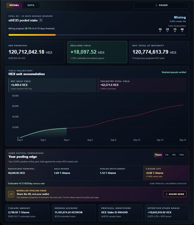Click the SHARE button at top
194x225 pixels.
click(x=161, y=5)
